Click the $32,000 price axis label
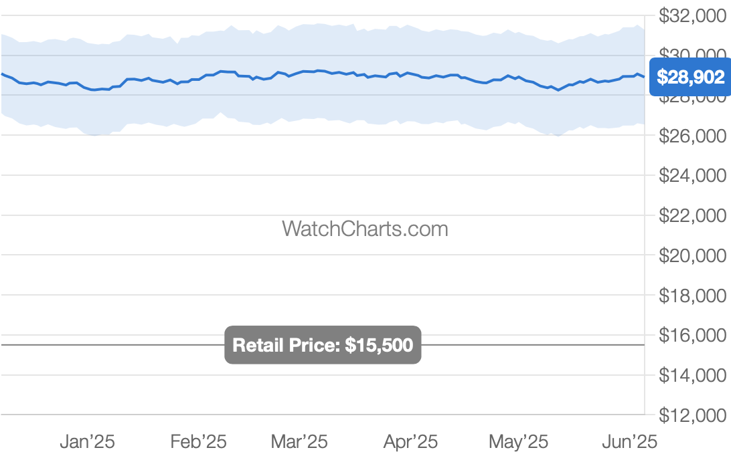Viewport: 731px width, 456px height. coord(692,16)
